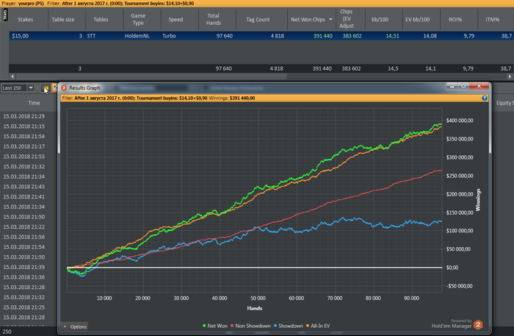This screenshot has width=514, height=336.
Task: Click the Hold'em Manager 2 logo icon
Action: point(478,325)
